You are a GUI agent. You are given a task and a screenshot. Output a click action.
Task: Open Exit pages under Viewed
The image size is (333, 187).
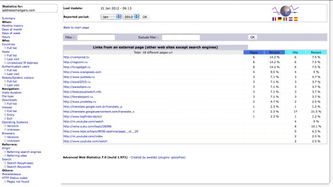[x=10, y=118]
